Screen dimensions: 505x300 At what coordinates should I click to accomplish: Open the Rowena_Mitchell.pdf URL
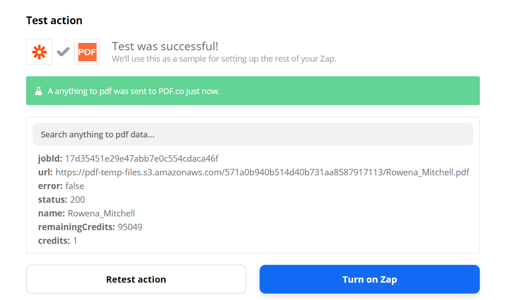click(262, 172)
